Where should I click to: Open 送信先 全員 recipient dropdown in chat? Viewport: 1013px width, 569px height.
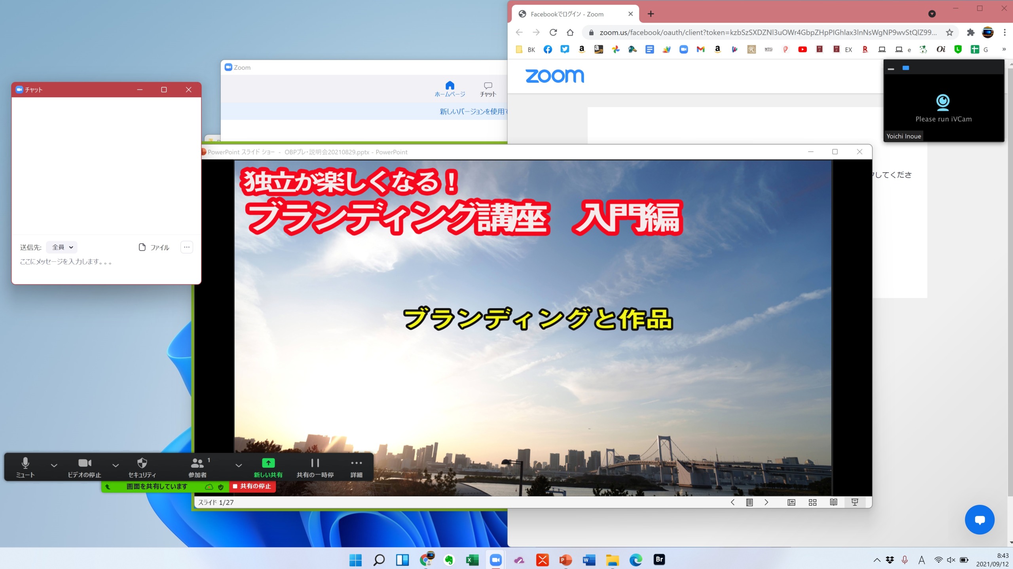point(62,247)
